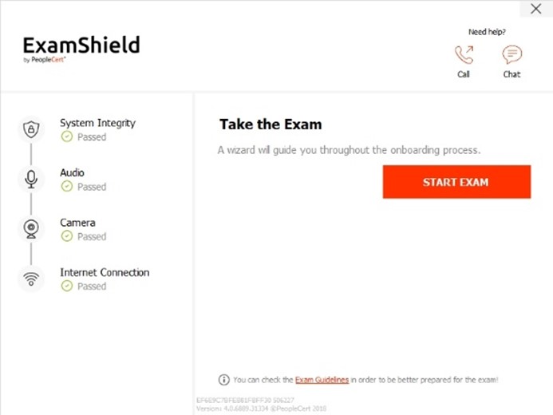Select the Internet Connection wifi icon
Image resolution: width=553 pixels, height=415 pixels.
click(x=31, y=279)
